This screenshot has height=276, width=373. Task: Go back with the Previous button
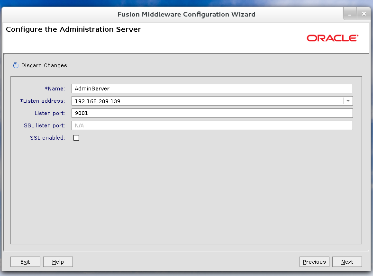click(x=314, y=262)
